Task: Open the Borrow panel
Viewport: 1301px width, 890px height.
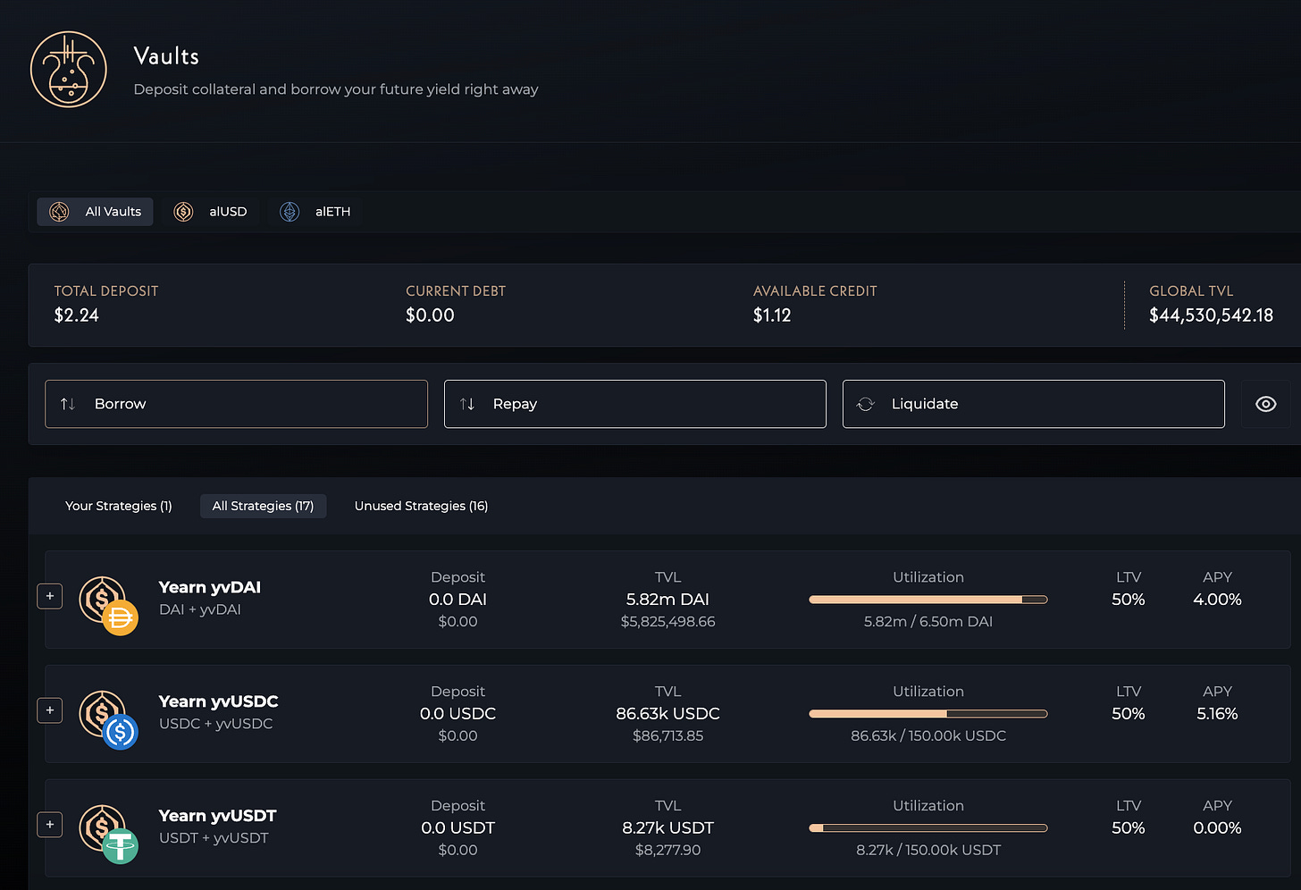Action: pyautogui.click(x=237, y=404)
